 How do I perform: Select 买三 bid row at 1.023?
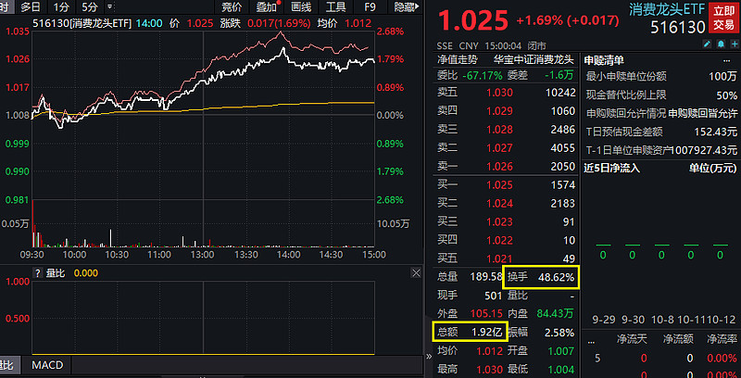[506, 221]
